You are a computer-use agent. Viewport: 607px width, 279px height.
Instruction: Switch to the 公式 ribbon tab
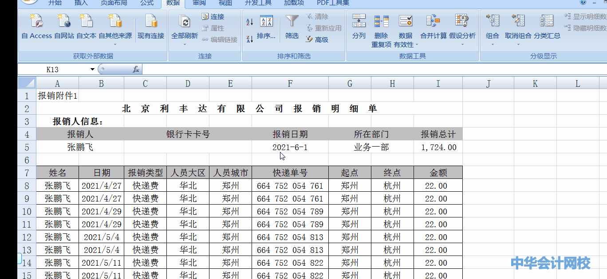(147, 3)
